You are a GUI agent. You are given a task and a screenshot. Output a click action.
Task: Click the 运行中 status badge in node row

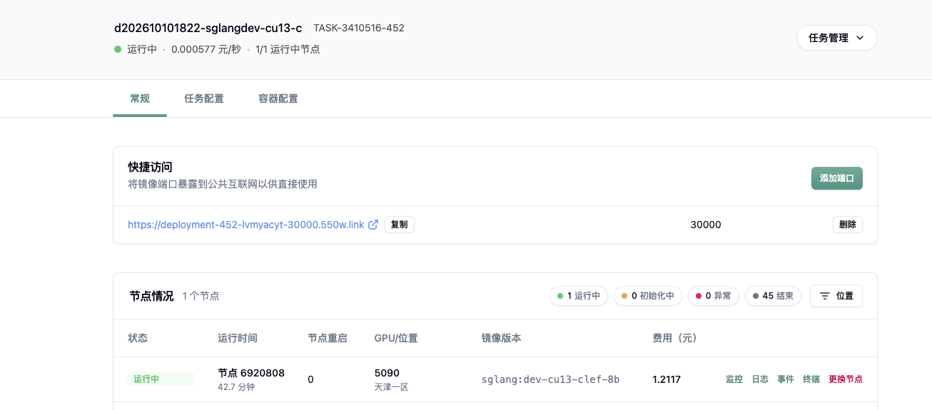click(161, 379)
